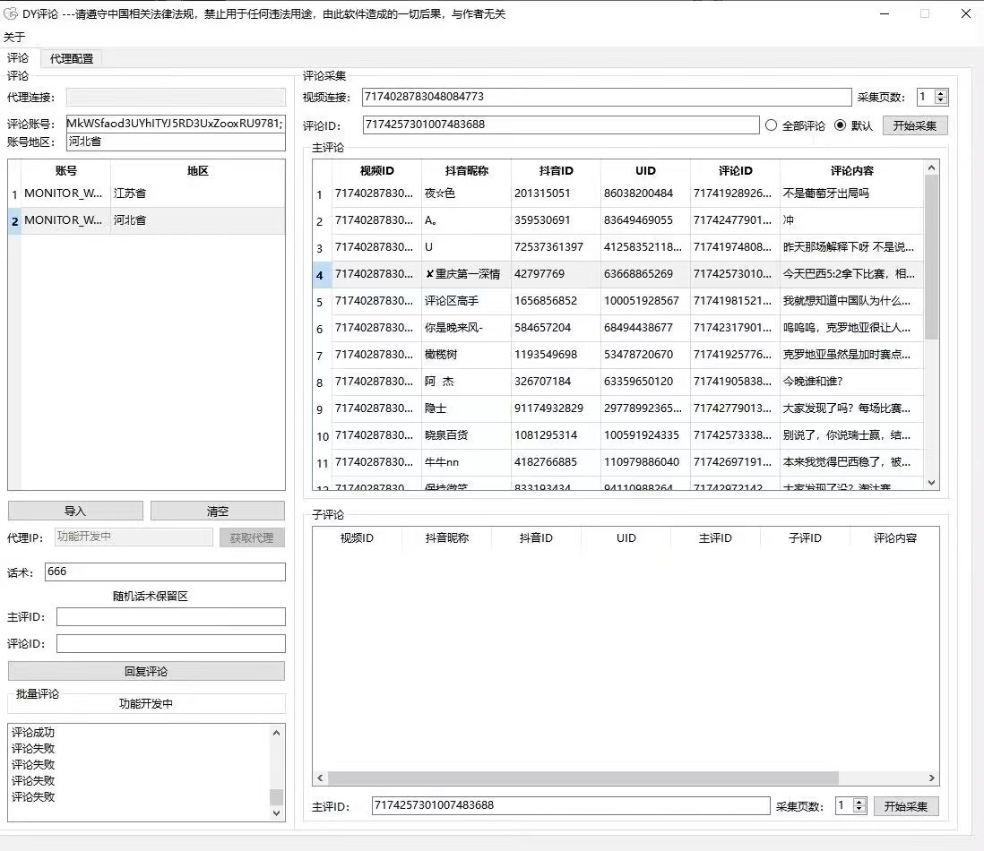Click the 导入 button
This screenshot has height=851, width=984.
(75, 511)
